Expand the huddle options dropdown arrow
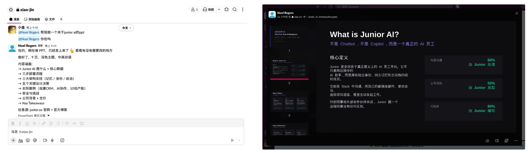 point(219,9)
